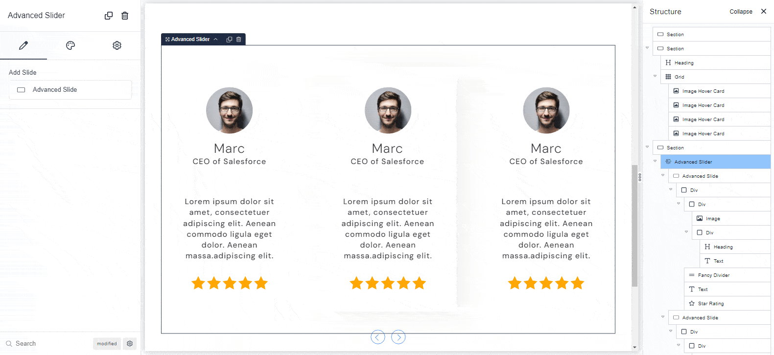Viewport: 774px width, 355px height.
Task: Collapse the Grid tree item
Action: (x=655, y=76)
